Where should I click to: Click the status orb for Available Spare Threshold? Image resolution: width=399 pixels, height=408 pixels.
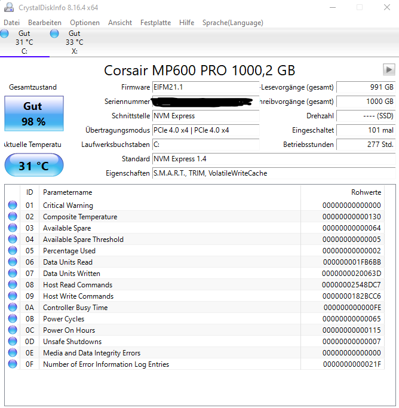(x=13, y=239)
